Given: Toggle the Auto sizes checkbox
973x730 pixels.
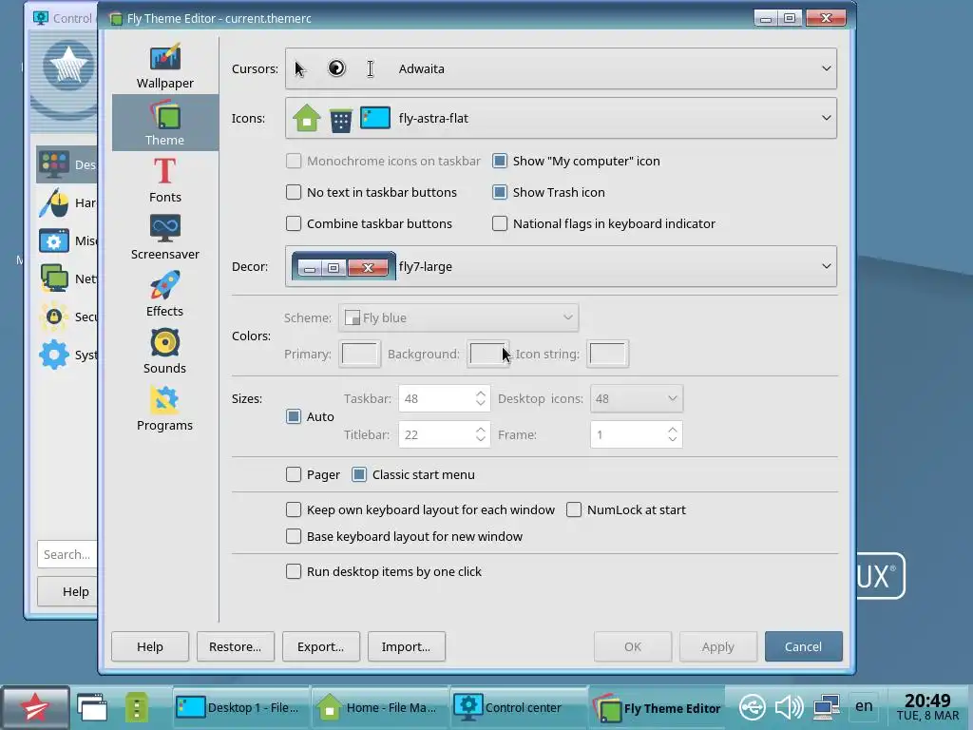Looking at the screenshot, I should point(294,416).
